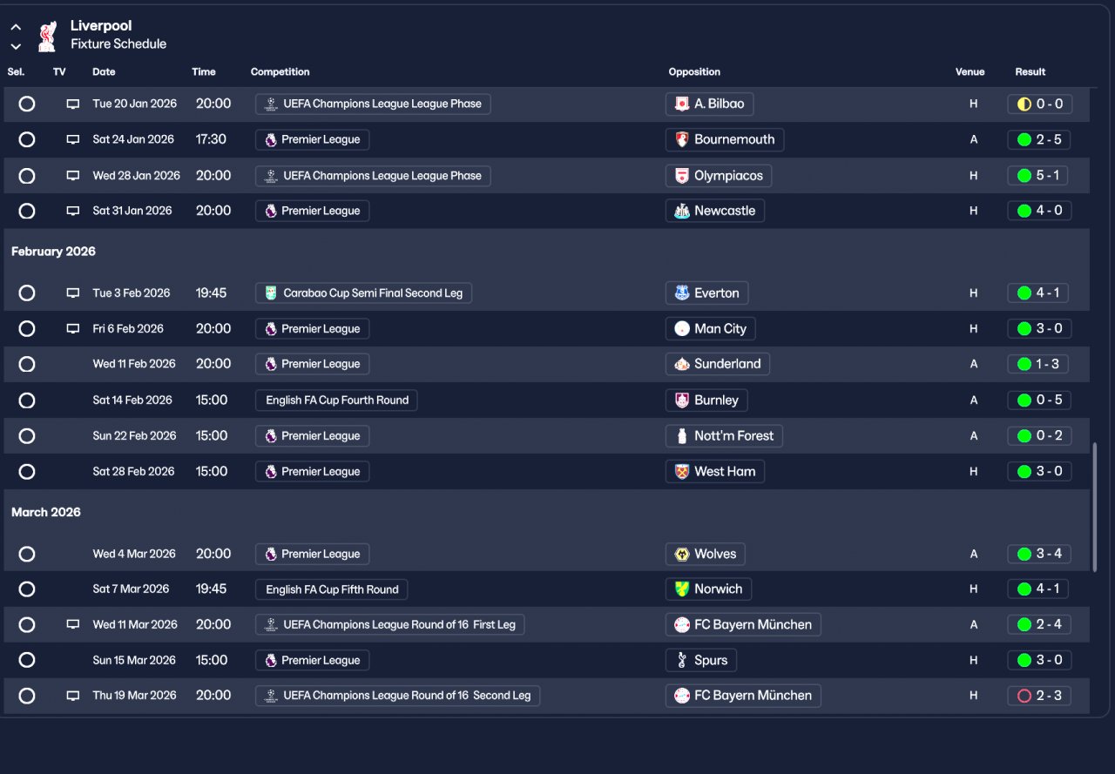Click the Premier League logo on the 24 Jan row
Viewport: 1115px width, 774px height.
coord(271,139)
